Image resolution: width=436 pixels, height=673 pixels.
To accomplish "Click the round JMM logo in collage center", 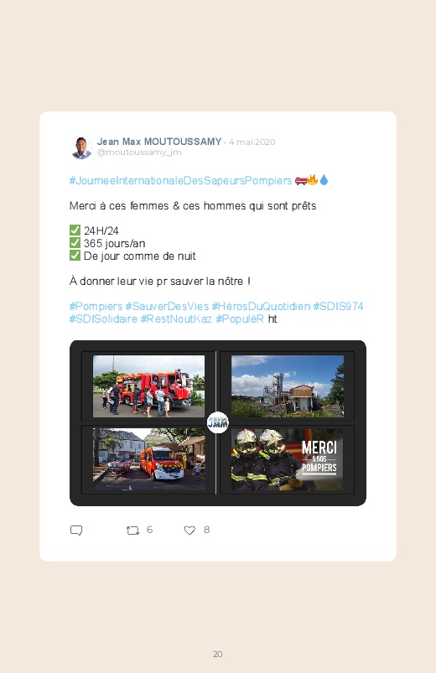I will [218, 422].
